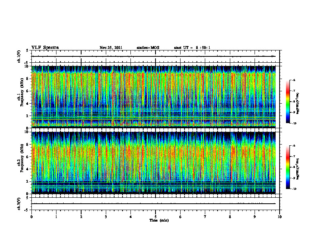Click time axis tick label "7"
This screenshot has height=243, width=315.
205,217
